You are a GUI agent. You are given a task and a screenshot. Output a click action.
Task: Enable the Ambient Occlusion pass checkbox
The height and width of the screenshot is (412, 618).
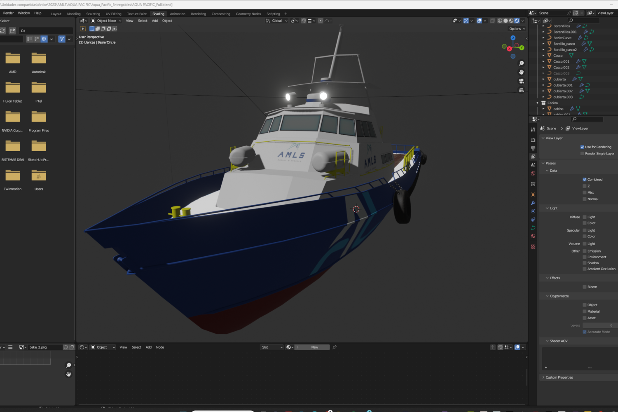click(585, 269)
